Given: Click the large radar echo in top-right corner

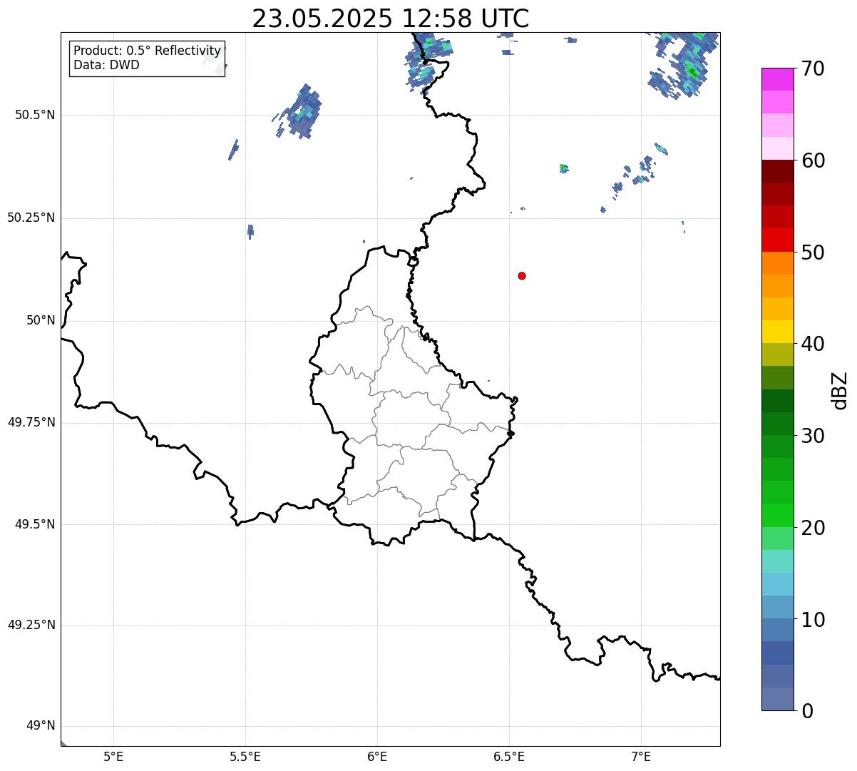Looking at the screenshot, I should coord(684,64).
